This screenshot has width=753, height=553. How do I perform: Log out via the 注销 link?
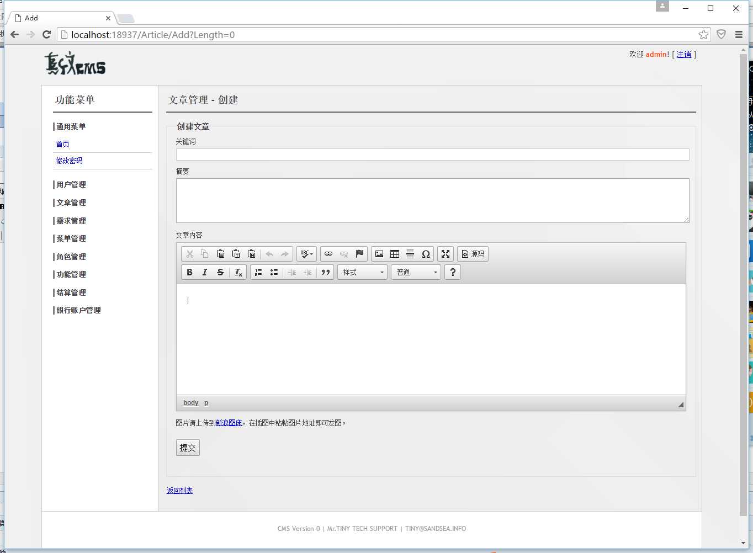coord(684,54)
